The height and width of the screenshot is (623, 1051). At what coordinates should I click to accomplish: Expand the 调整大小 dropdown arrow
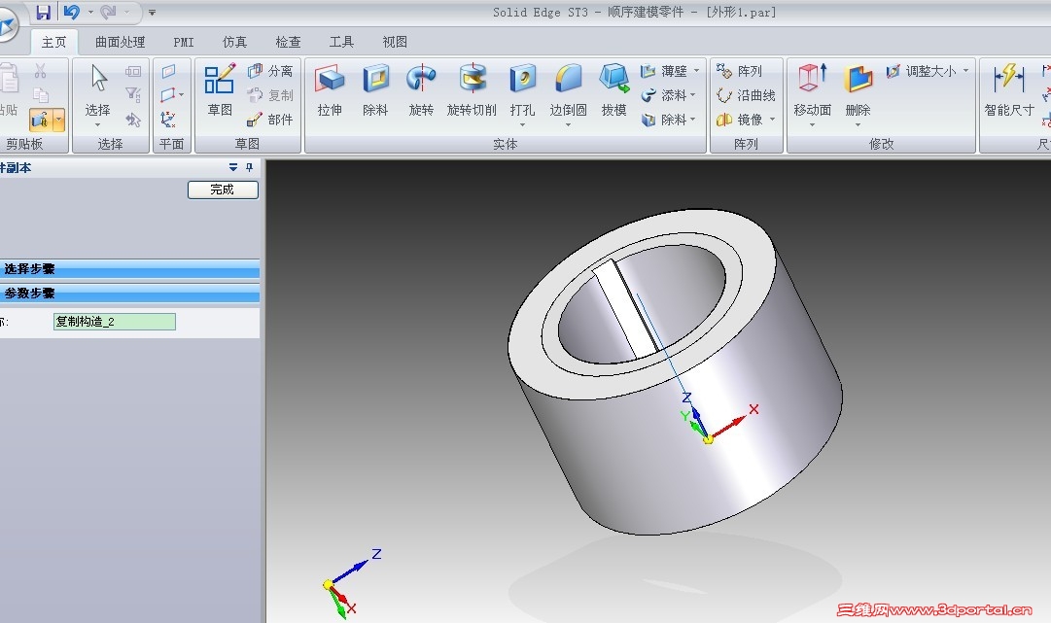click(965, 70)
